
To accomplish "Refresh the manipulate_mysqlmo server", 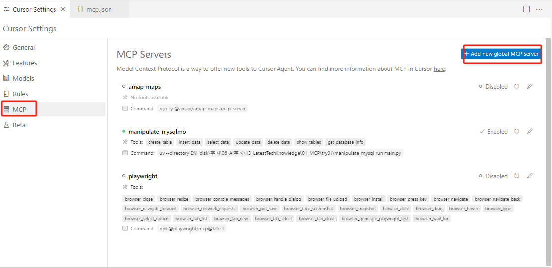I will pos(517,132).
